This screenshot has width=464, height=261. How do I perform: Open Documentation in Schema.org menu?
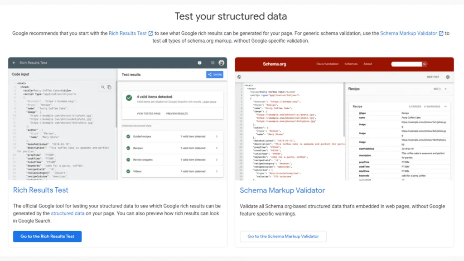pos(327,64)
